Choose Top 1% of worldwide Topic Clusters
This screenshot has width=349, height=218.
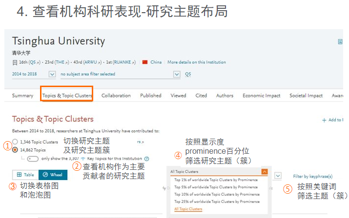[x=216, y=180]
